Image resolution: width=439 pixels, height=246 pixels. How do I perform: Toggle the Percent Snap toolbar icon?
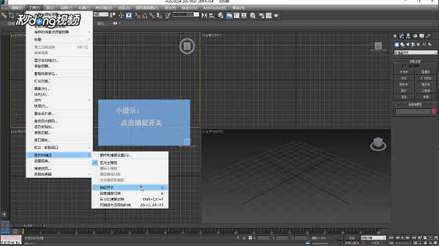pyautogui.click(x=152, y=15)
